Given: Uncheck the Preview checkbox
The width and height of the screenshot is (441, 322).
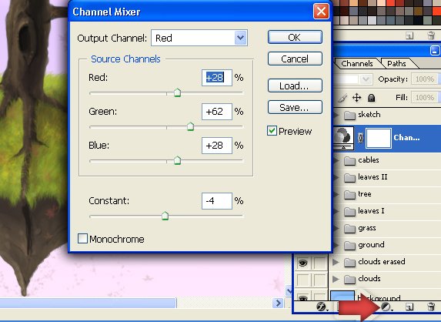Looking at the screenshot, I should (272, 131).
